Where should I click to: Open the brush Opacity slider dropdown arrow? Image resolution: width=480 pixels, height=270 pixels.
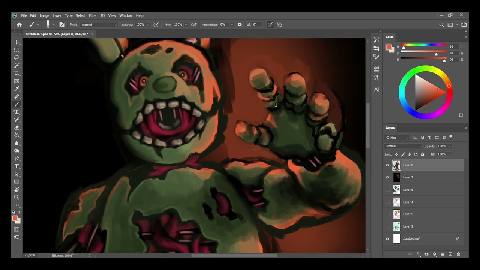point(148,25)
